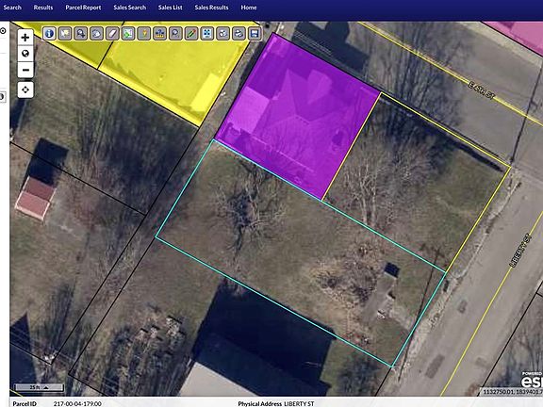This screenshot has height=407, width=543.
Task: Go to the Home link
Action: (x=249, y=8)
